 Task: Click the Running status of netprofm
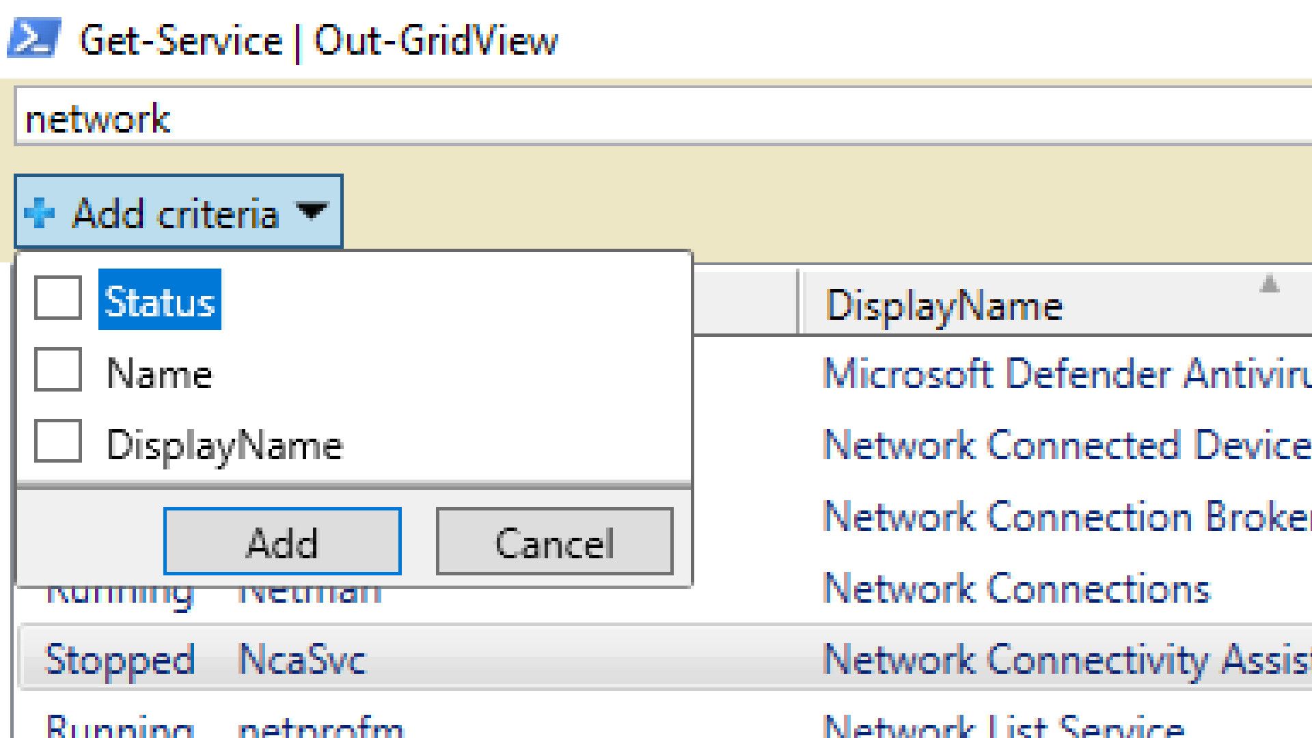(x=119, y=726)
